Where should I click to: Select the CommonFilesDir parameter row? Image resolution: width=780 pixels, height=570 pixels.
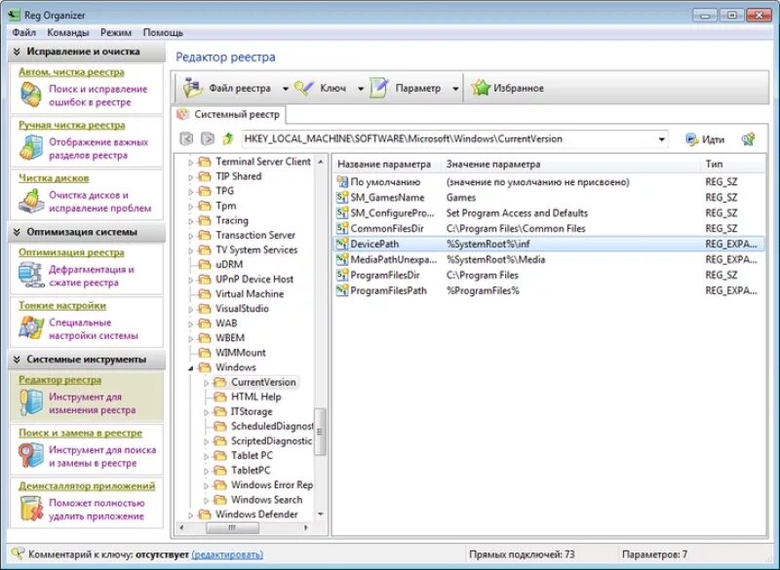549,229
